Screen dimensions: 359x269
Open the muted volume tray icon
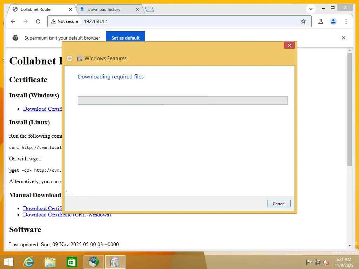(x=326, y=262)
